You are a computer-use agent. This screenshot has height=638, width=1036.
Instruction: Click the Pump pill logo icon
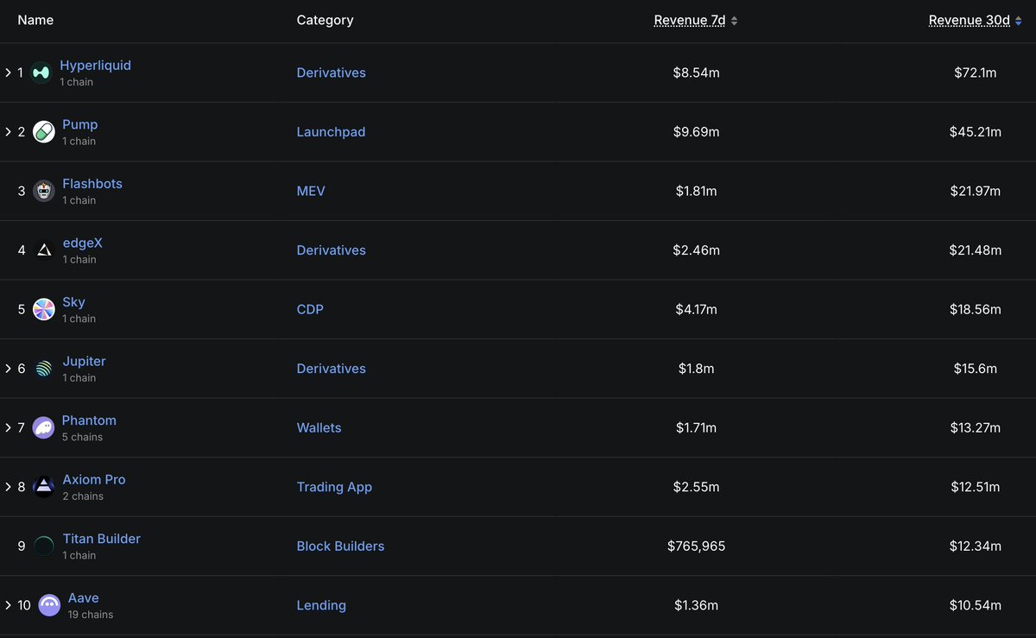coord(44,132)
